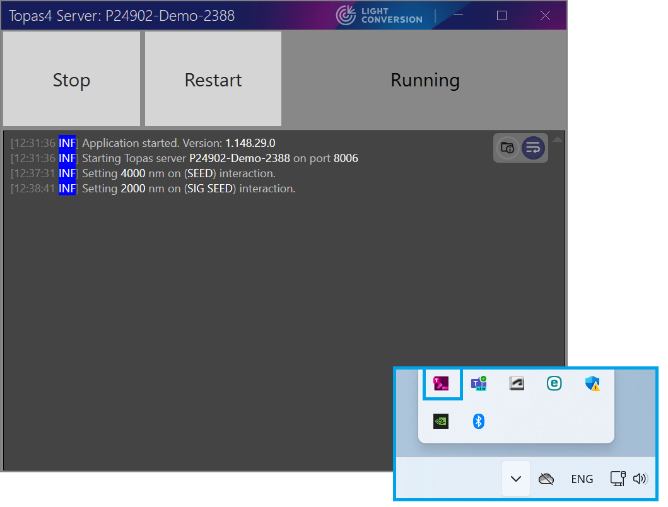Select the 'Starting Topas server' log entry
The image size is (668, 507).
(x=184, y=158)
